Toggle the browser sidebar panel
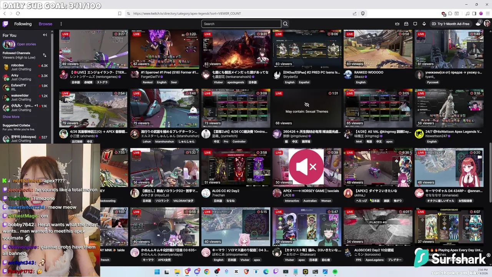Screen dimensions: 492x277 (474, 13)
